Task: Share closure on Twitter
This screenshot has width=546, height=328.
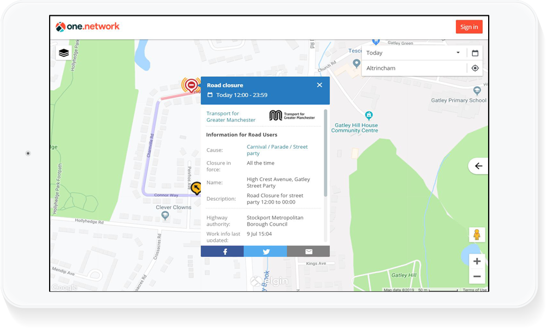Action: 265,251
